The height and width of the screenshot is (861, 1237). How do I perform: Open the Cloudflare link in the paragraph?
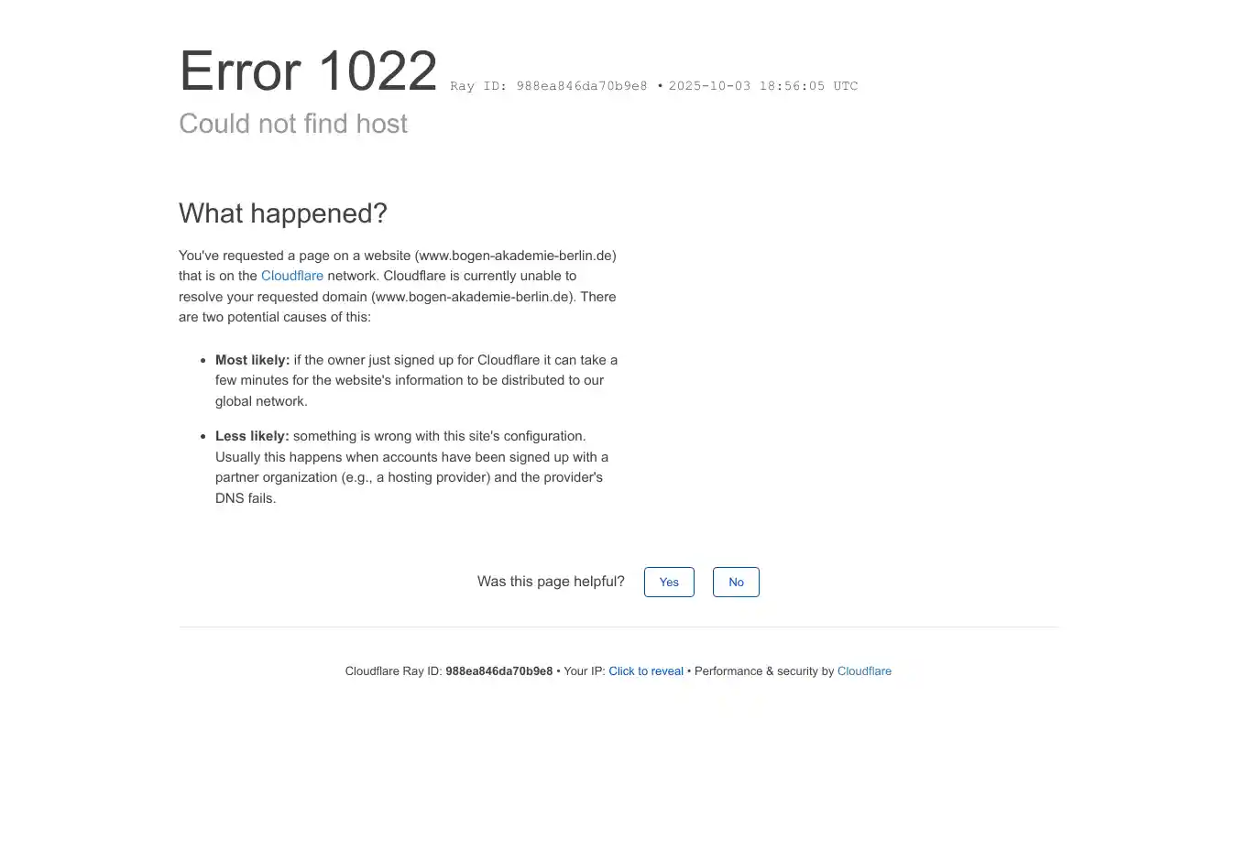coord(292,276)
